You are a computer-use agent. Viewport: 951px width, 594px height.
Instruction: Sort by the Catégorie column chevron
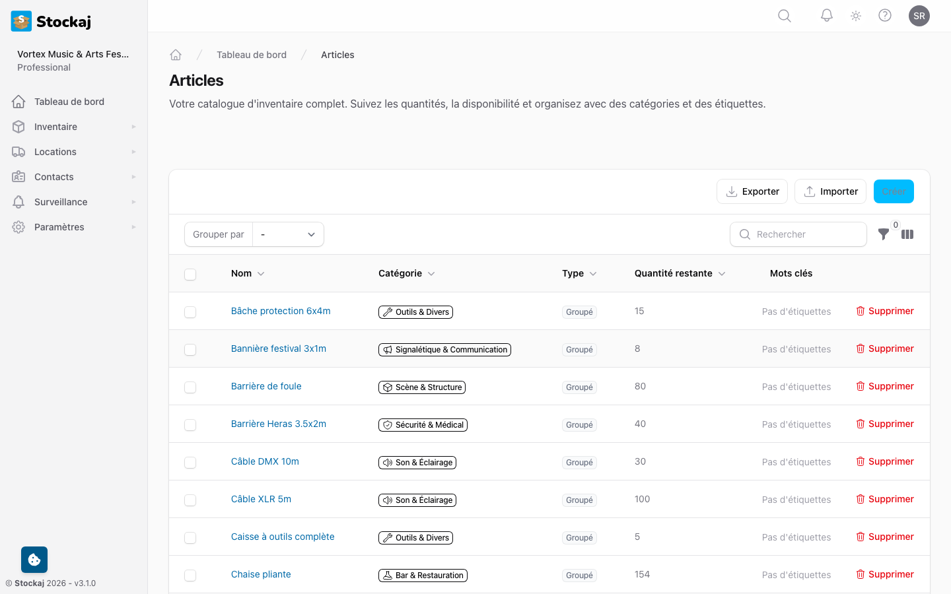[x=432, y=273]
